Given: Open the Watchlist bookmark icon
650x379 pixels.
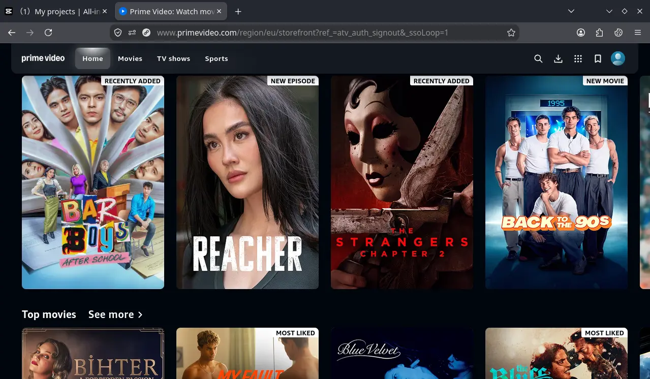Looking at the screenshot, I should [598, 58].
